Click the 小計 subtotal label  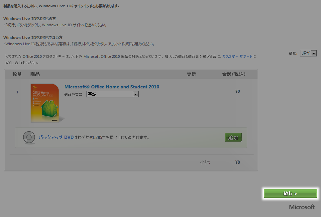[x=205, y=163]
